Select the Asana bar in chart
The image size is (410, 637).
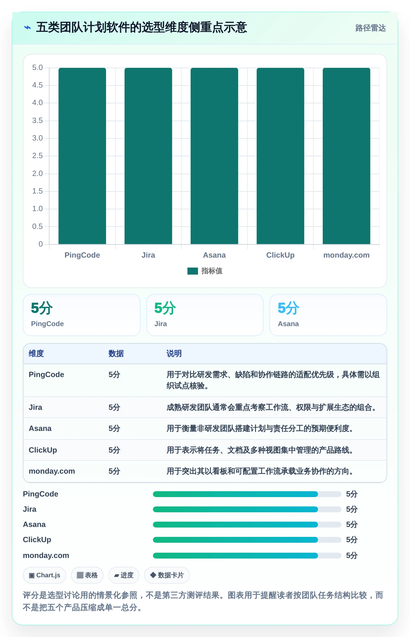[x=214, y=156]
